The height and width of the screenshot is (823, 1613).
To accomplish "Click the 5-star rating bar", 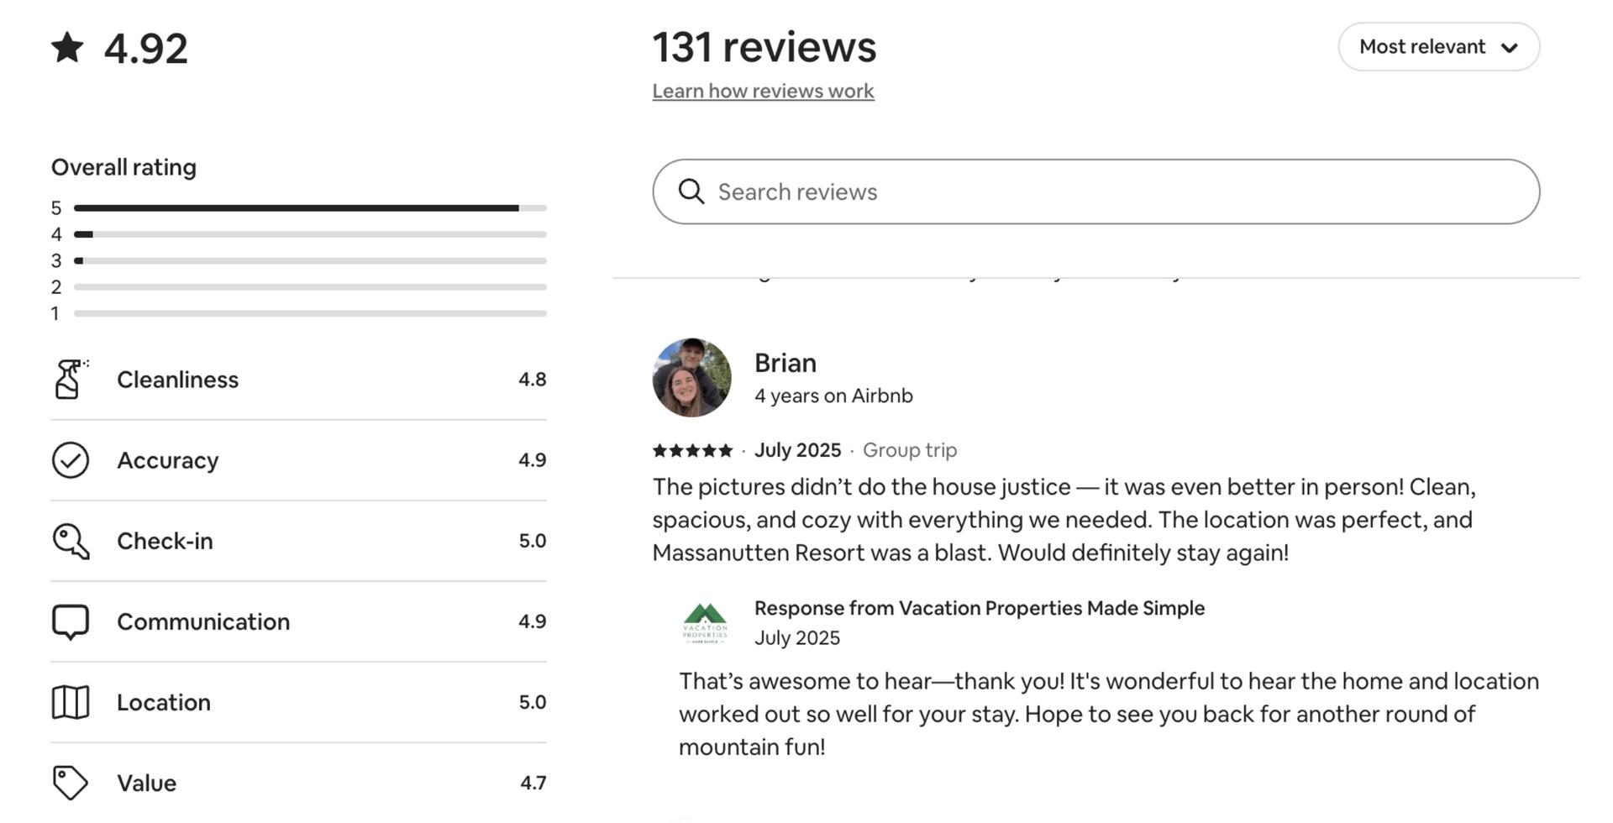I will [x=310, y=207].
